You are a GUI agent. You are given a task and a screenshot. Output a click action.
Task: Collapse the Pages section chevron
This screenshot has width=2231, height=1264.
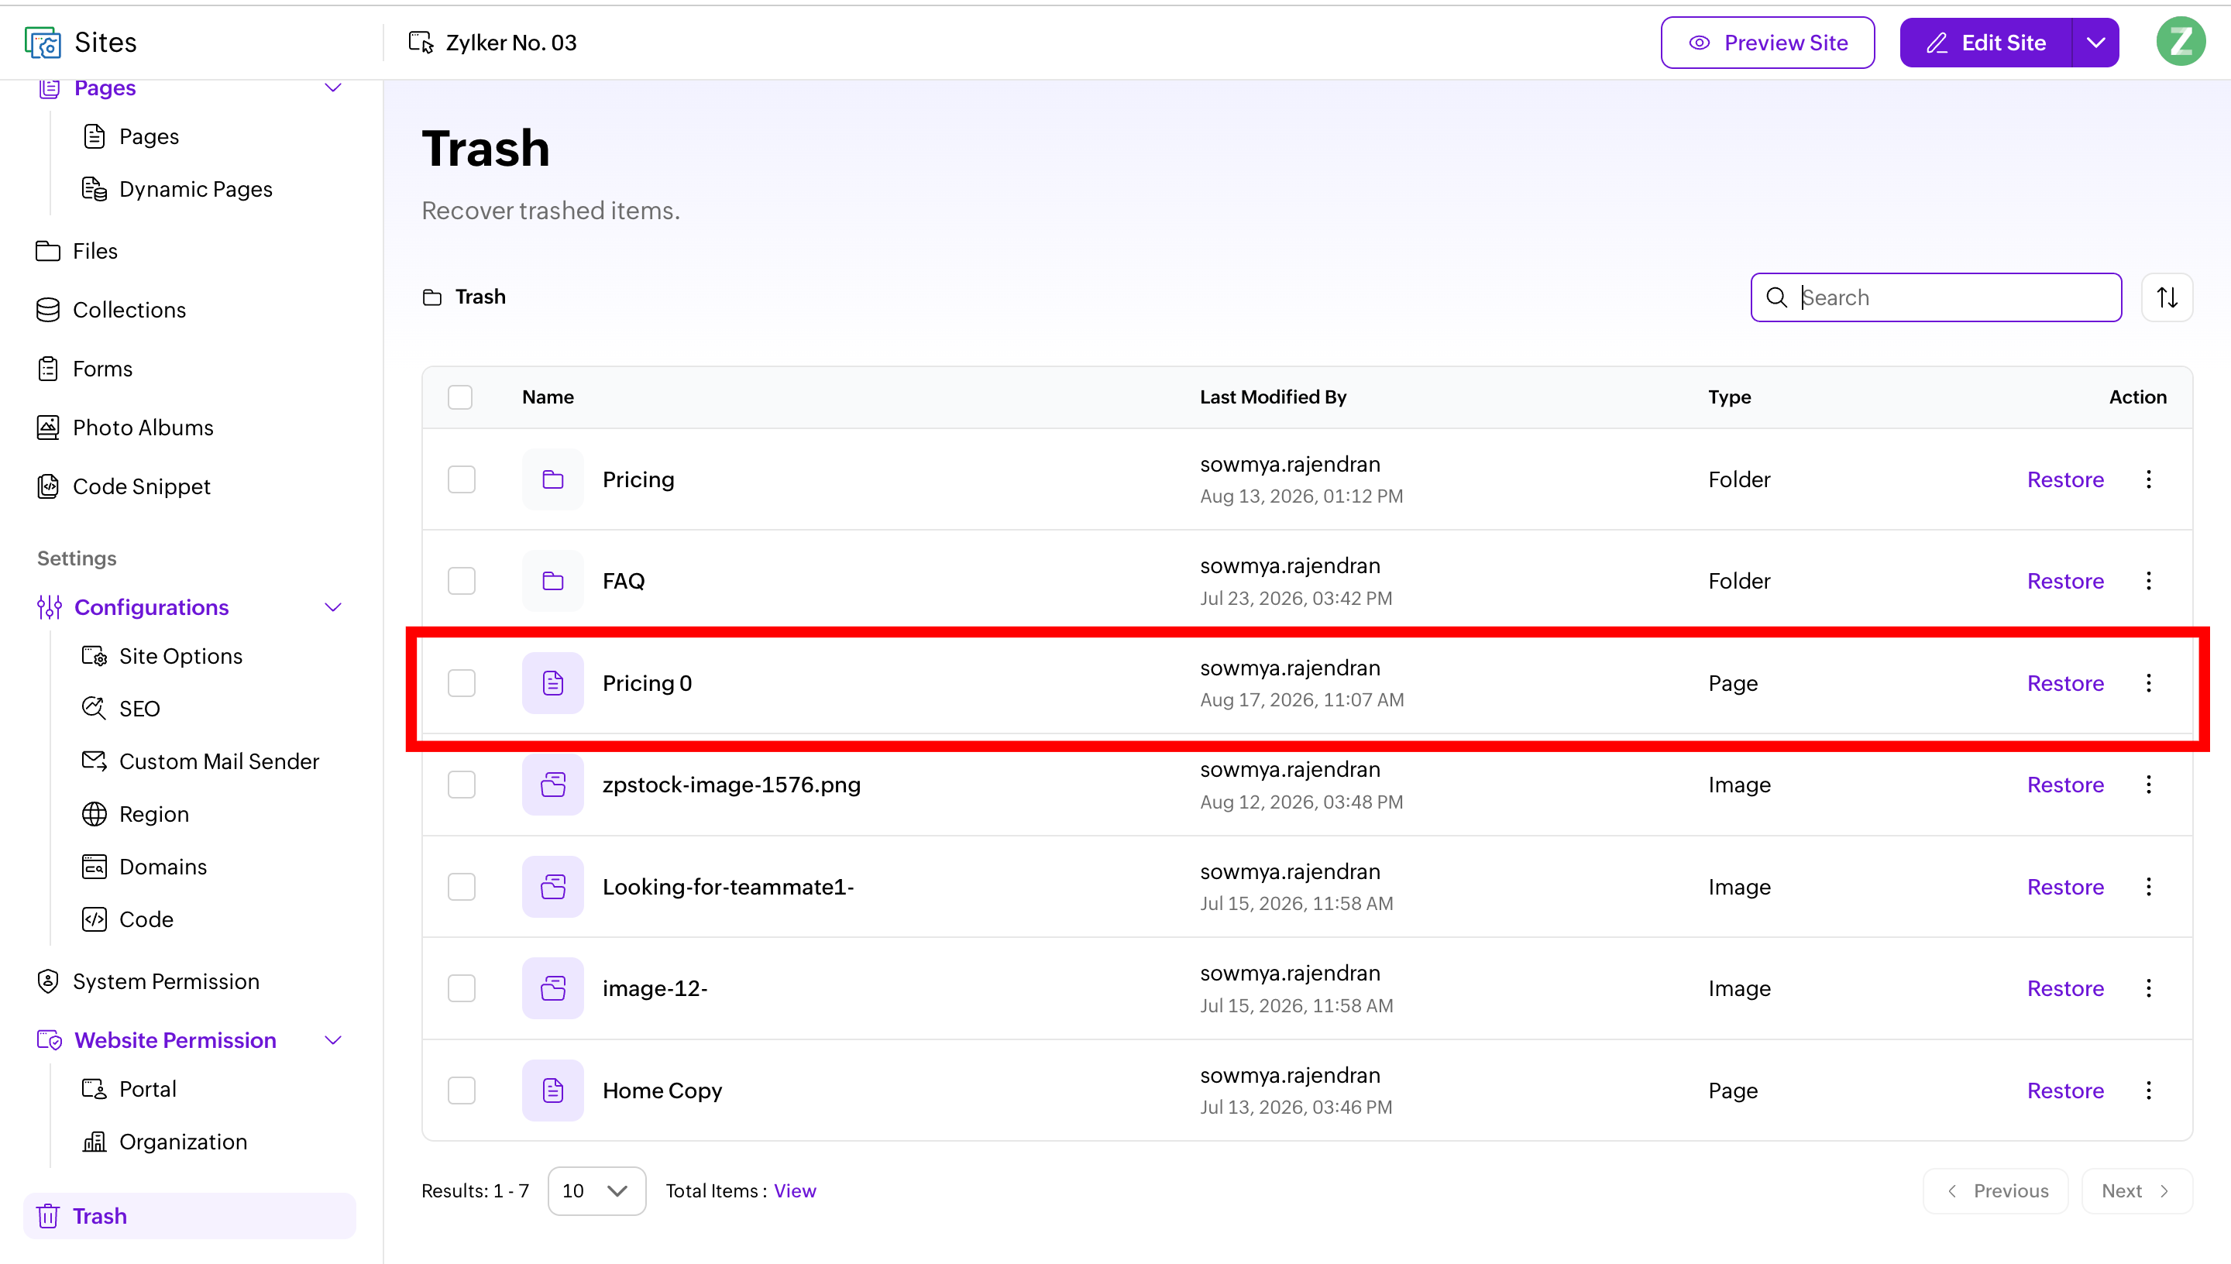click(333, 88)
